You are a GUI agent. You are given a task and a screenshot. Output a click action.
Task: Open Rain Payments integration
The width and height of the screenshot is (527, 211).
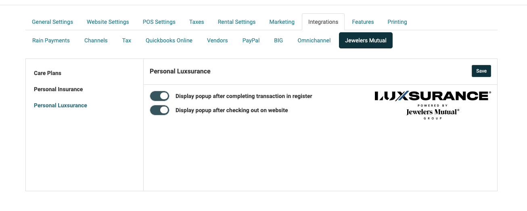(51, 40)
